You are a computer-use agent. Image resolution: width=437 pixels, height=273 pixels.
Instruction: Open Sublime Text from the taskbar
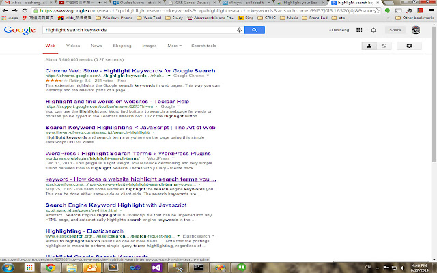tap(113, 268)
